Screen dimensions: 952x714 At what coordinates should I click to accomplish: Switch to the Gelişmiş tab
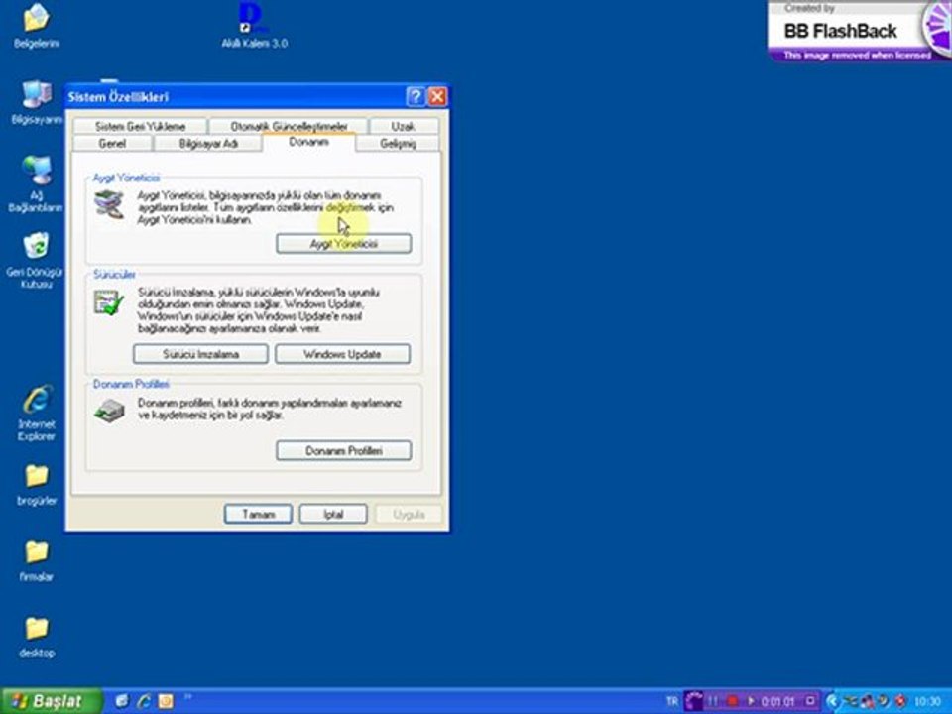398,143
